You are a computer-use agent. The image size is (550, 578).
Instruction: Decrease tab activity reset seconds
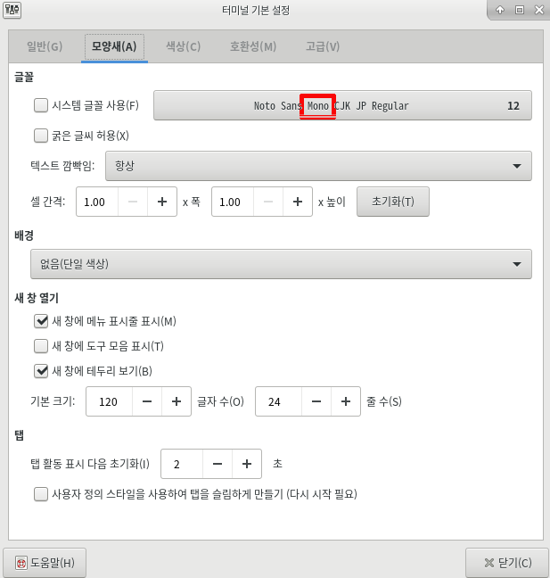tap(218, 464)
